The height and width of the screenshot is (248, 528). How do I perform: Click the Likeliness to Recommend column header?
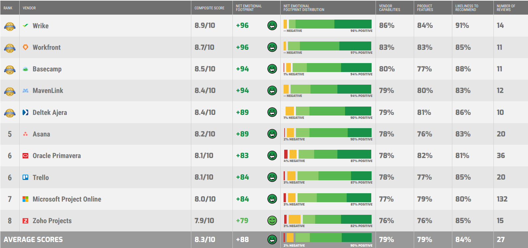tap(467, 8)
